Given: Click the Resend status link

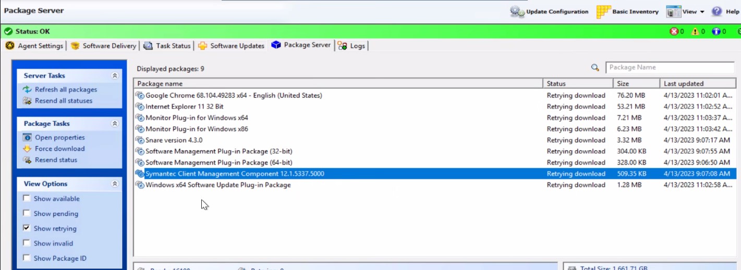Looking at the screenshot, I should click(x=56, y=160).
